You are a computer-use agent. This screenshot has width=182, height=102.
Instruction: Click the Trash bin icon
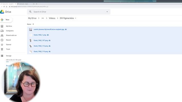click(2, 49)
